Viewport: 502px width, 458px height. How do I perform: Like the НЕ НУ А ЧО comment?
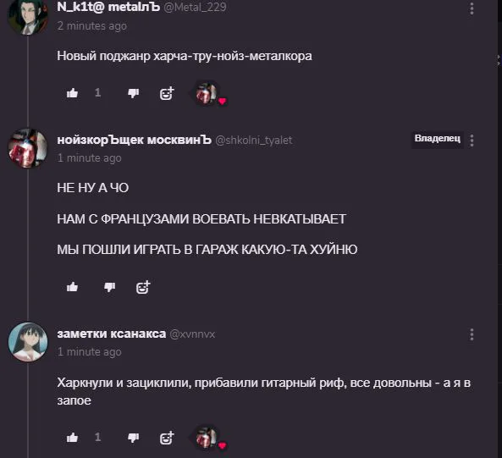[72, 287]
